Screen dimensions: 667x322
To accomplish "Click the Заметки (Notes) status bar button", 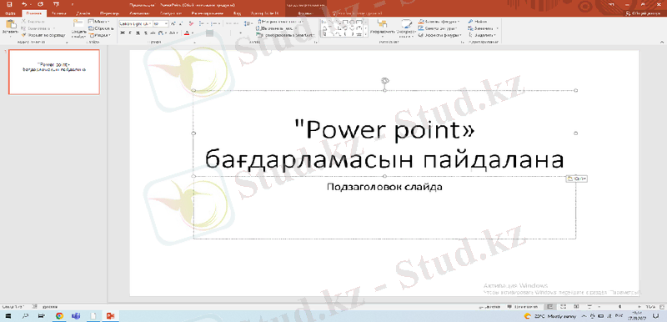I will click(489, 306).
